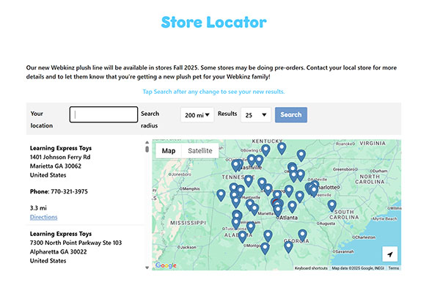Click the pin beside the Bowling Green label
440x291 pixels.
(265, 150)
